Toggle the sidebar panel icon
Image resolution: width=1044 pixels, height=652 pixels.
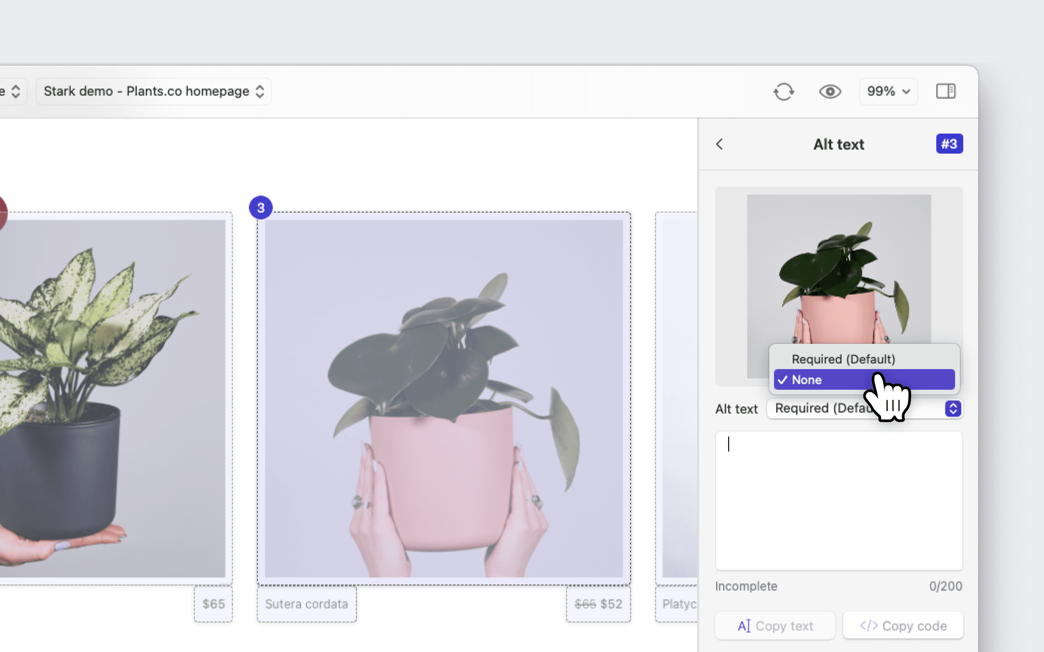(946, 91)
